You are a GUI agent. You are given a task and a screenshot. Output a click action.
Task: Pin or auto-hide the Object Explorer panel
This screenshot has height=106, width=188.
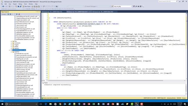click(38, 12)
